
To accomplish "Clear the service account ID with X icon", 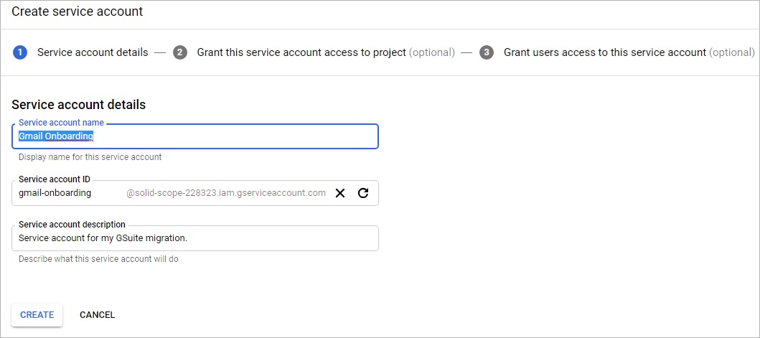I will (340, 193).
